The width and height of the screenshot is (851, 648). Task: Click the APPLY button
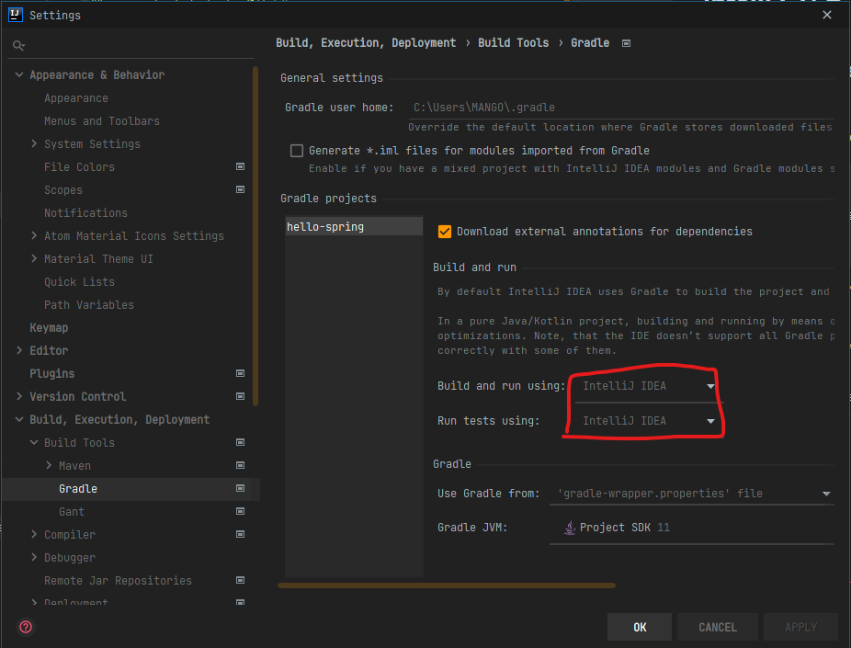point(800,628)
